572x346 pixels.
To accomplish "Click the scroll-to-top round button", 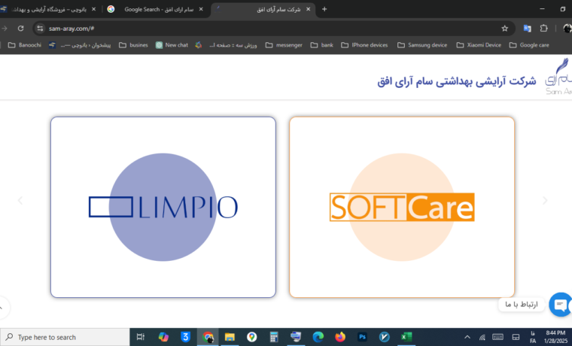I will coord(3,308).
